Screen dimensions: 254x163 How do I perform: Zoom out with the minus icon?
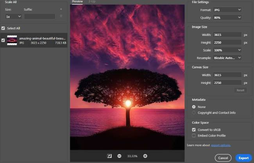coord(119,156)
